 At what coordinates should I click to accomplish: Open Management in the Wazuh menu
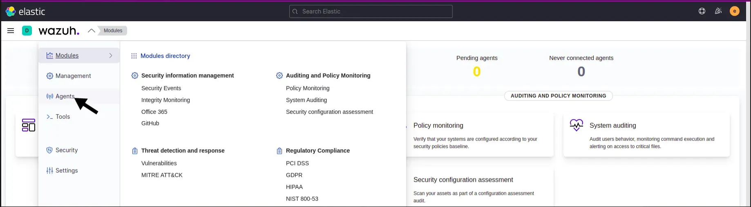[73, 76]
